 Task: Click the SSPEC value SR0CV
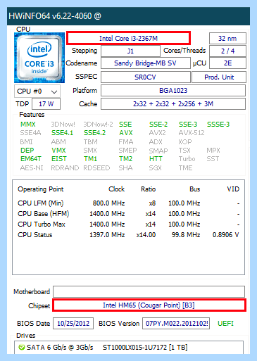tap(146, 77)
